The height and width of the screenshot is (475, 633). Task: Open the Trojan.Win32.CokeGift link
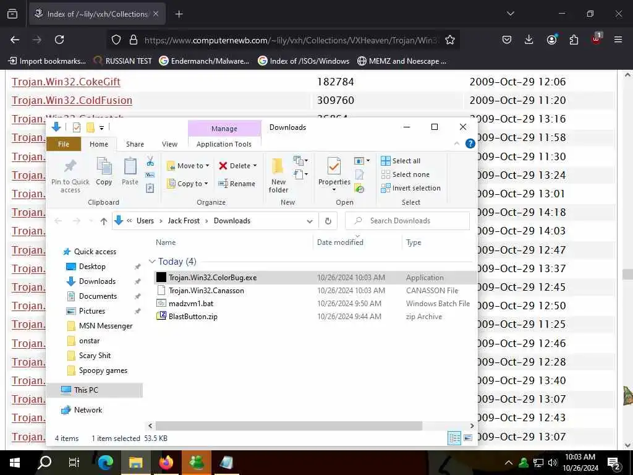pyautogui.click(x=66, y=82)
